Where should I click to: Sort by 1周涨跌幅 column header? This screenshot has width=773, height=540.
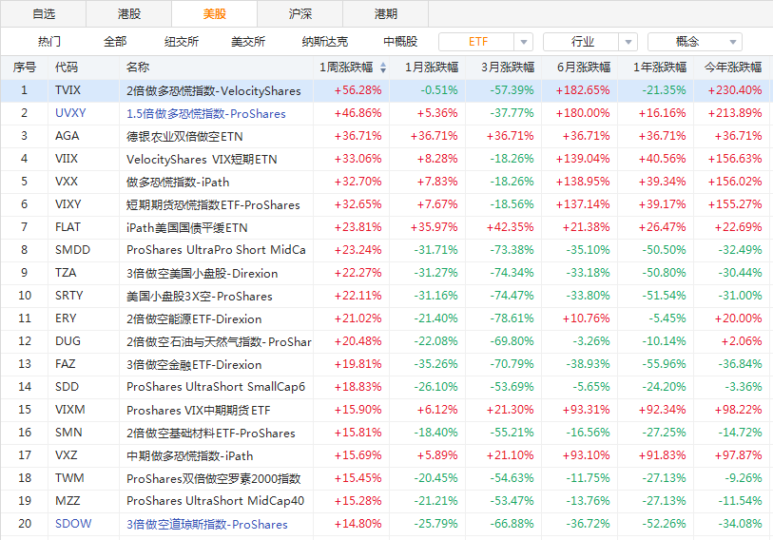point(346,67)
